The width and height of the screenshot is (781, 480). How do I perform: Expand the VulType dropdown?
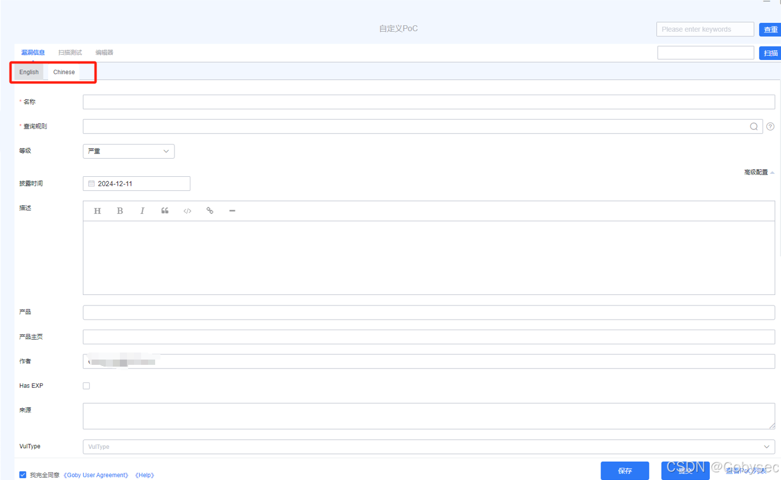[x=429, y=447]
